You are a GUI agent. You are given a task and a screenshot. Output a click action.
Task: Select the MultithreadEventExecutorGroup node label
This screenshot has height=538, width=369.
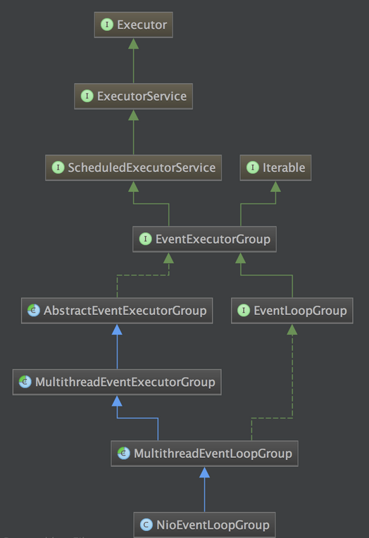125,382
